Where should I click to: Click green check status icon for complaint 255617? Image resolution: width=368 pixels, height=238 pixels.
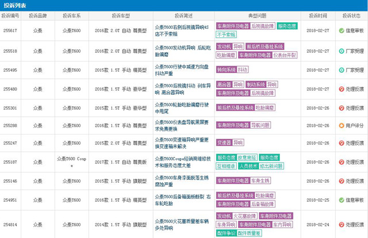(342, 30)
